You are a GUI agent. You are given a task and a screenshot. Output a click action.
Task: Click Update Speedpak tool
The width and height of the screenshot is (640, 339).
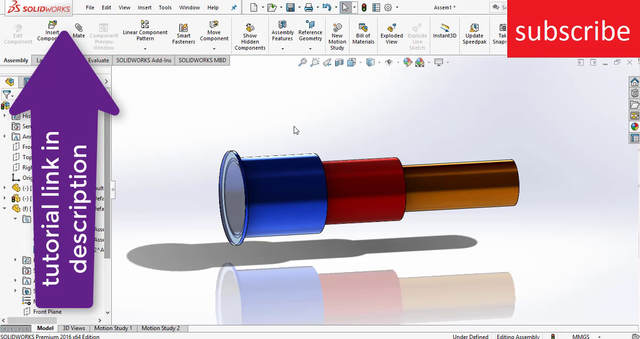click(x=474, y=34)
